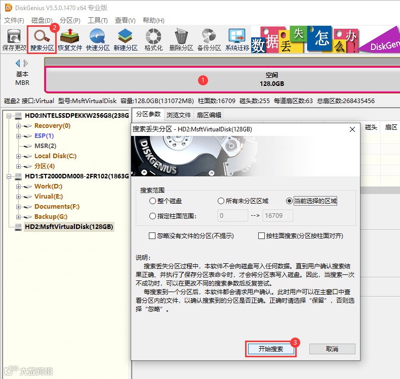Screen dimensions: 400x379
Task: Go to previous disk with left arrow
Action: [18, 63]
